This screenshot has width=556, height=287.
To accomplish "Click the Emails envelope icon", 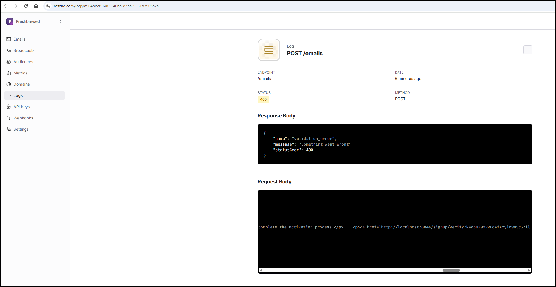I will click(9, 39).
